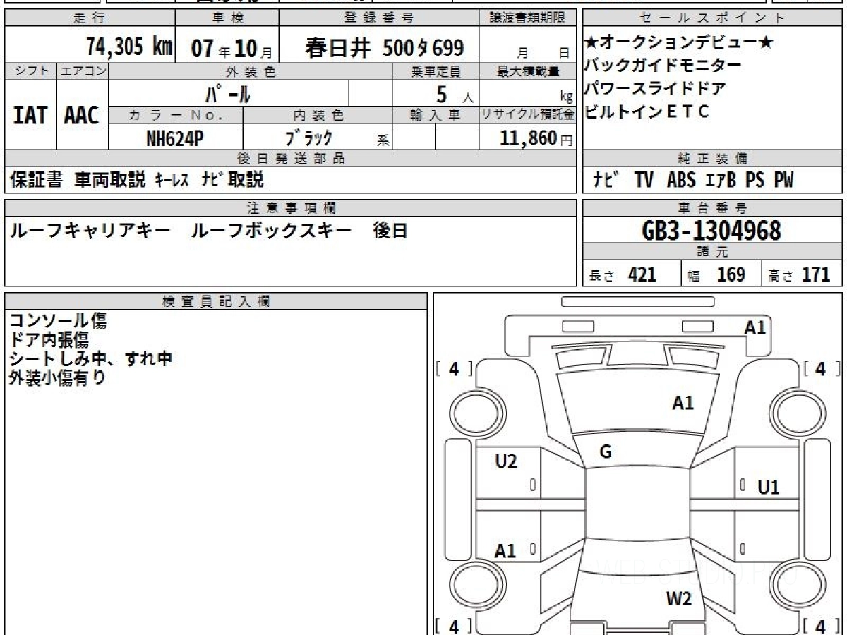Click the color number NH624P

pos(175,138)
